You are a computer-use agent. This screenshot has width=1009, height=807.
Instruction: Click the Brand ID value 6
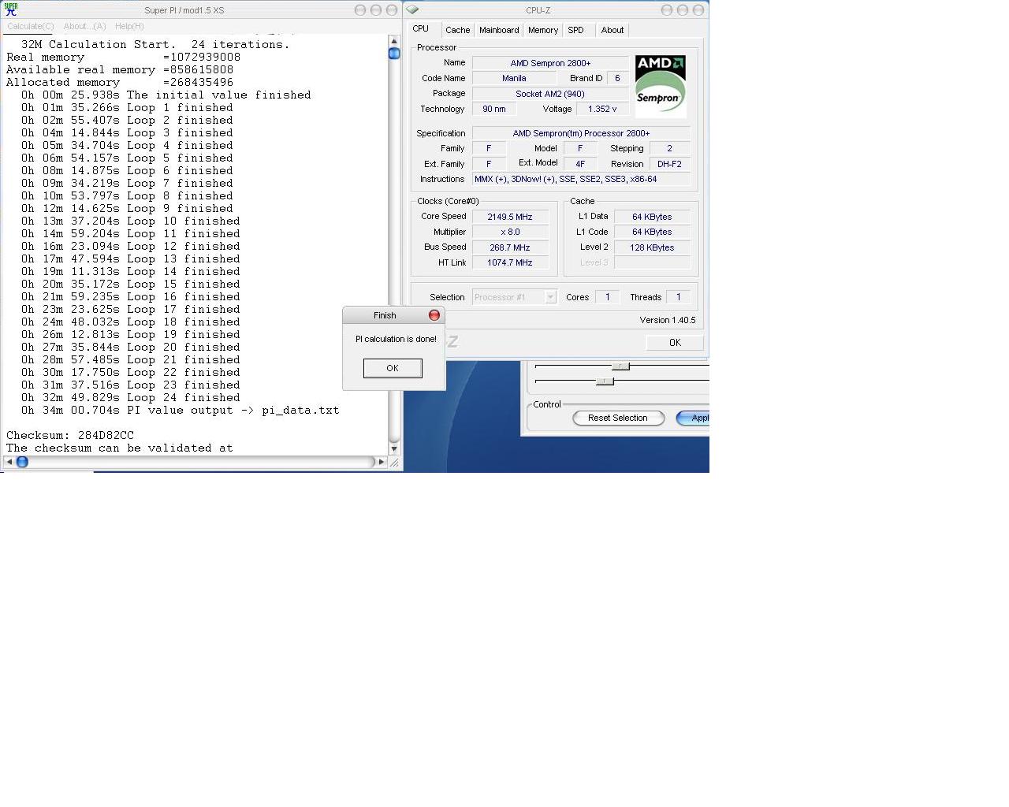point(617,78)
